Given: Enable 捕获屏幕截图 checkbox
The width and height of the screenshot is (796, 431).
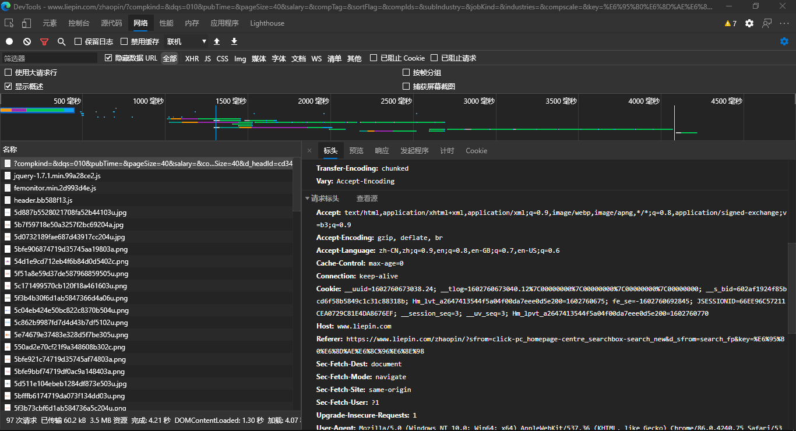Looking at the screenshot, I should coord(407,86).
